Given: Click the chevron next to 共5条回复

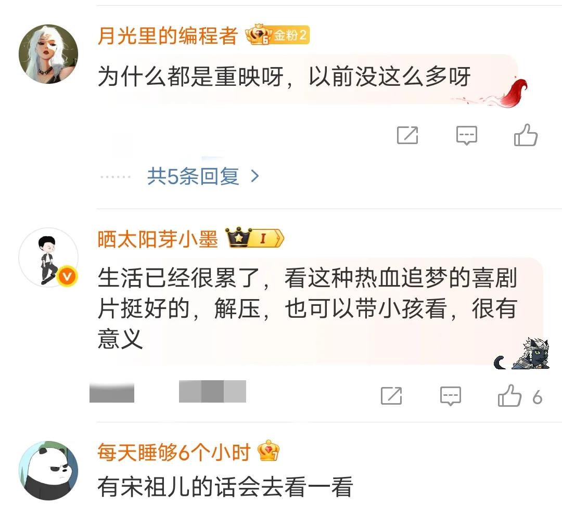Looking at the screenshot, I should tap(255, 176).
